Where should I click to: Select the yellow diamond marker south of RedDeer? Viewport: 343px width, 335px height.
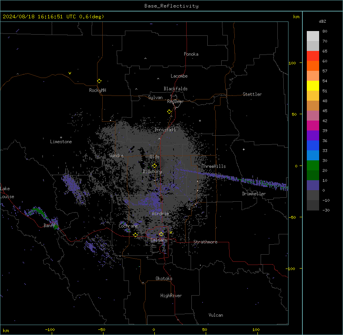(x=169, y=112)
